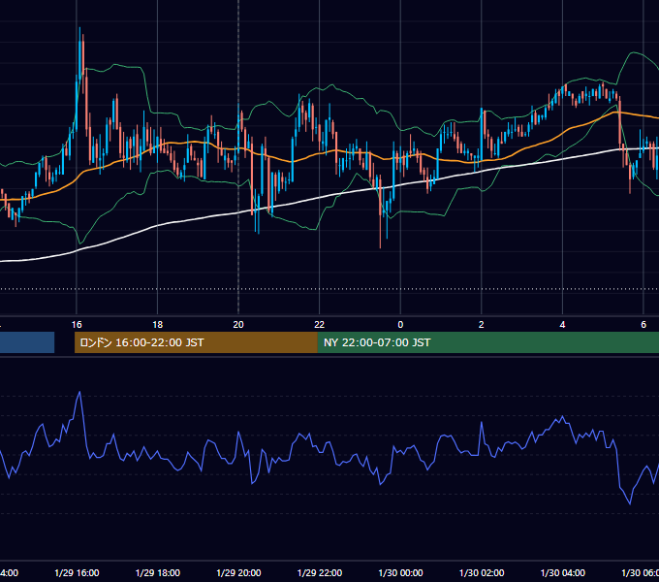Click the 1/29 20:00 label on indicator axis
Viewport: 659px width, 582px height.
point(238,572)
